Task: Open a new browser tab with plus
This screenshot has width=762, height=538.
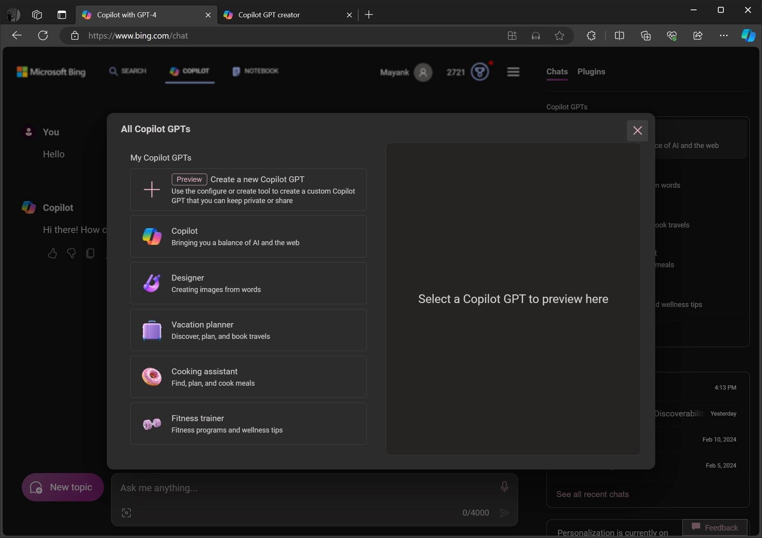Action: click(369, 15)
